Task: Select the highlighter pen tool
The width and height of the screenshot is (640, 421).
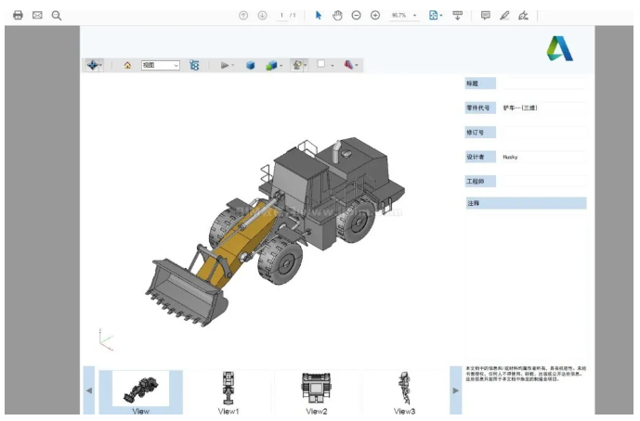Action: pyautogui.click(x=504, y=16)
